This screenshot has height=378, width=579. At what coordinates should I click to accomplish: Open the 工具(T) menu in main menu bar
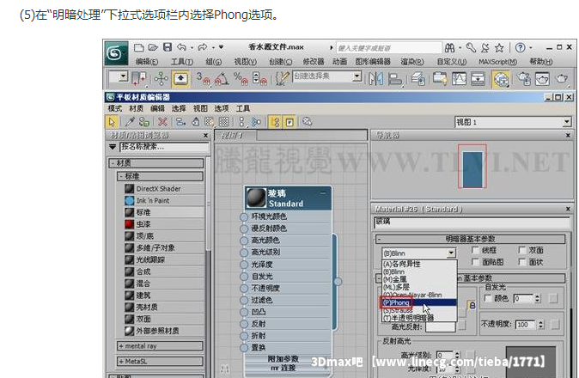coord(182,62)
